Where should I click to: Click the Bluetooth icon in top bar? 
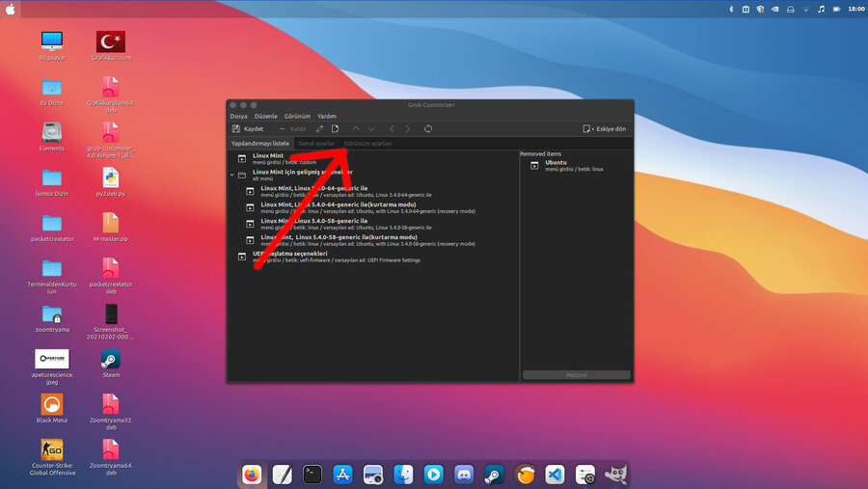pyautogui.click(x=730, y=9)
